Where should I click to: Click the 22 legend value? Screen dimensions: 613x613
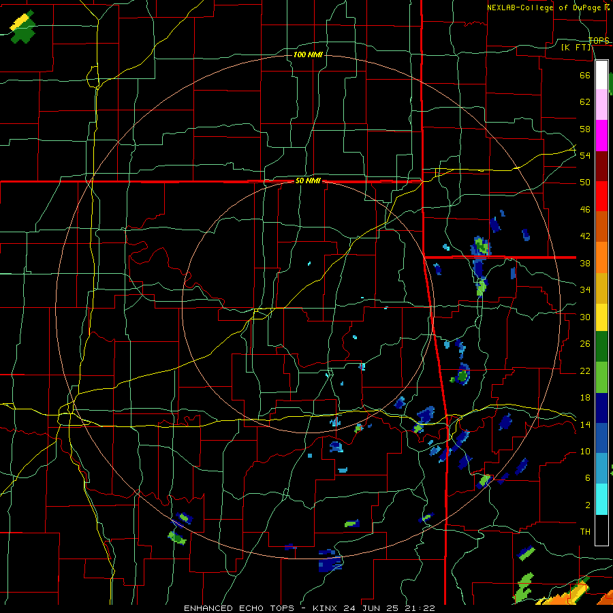point(585,371)
